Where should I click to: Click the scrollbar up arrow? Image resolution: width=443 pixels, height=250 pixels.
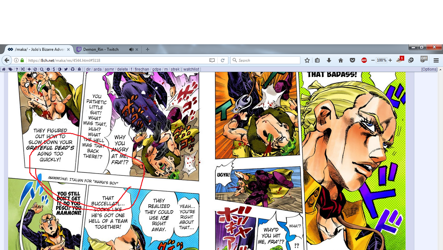pyautogui.click(x=441, y=69)
